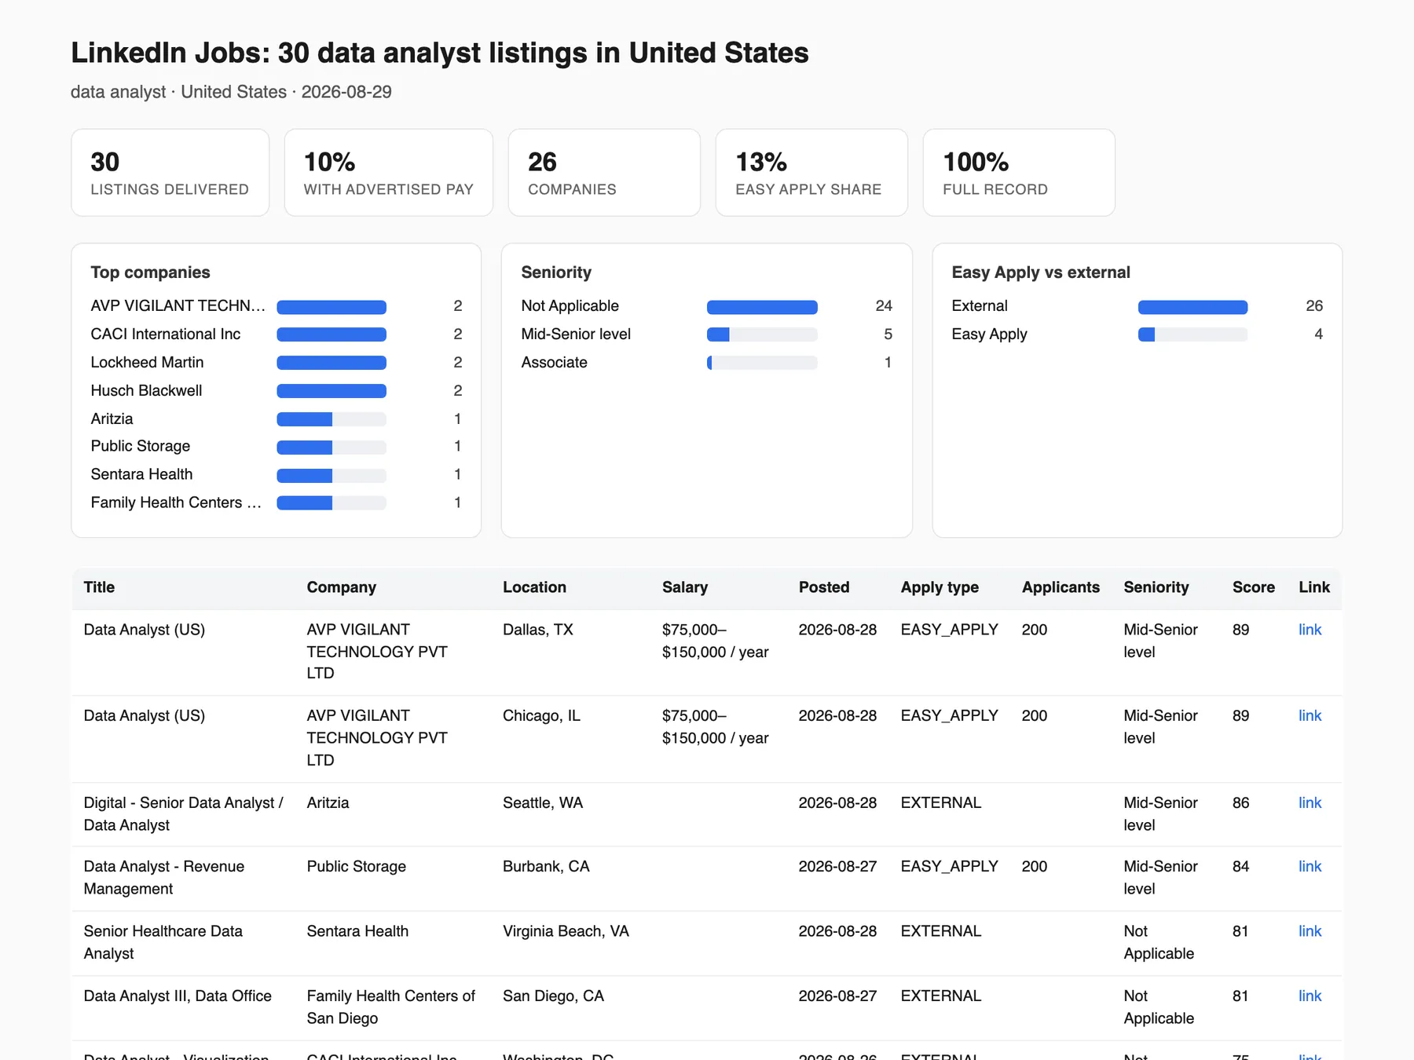Open the Sentara Health listing link
The image size is (1414, 1060).
pos(1310,931)
